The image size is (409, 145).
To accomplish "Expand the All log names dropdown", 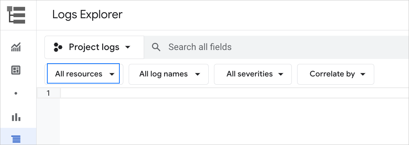I will pyautogui.click(x=168, y=74).
